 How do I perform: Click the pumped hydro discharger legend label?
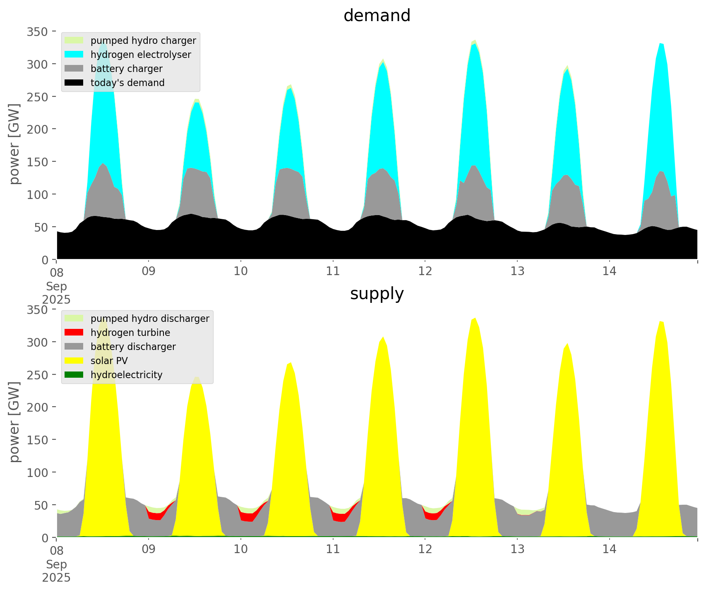pyautogui.click(x=150, y=319)
